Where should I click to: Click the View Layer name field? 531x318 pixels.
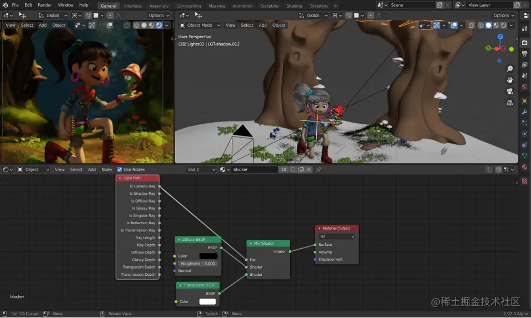[x=490, y=5]
